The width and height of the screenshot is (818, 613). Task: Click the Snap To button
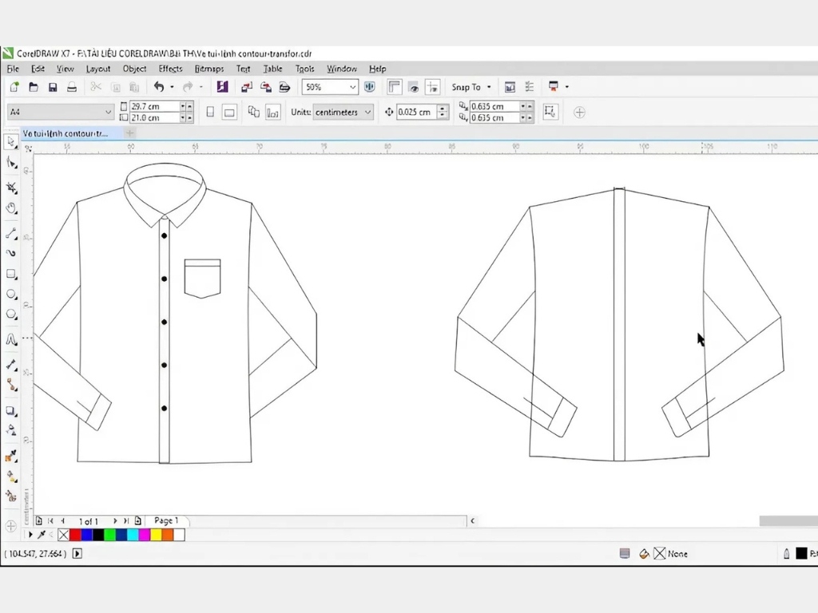coord(466,87)
